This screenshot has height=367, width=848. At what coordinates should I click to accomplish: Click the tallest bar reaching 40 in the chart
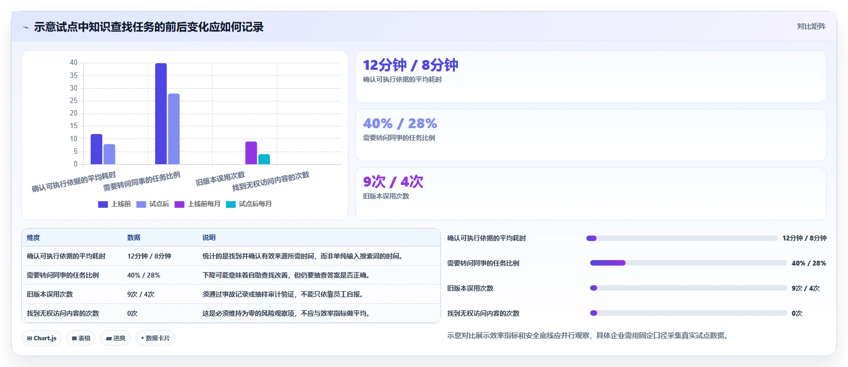[161, 113]
